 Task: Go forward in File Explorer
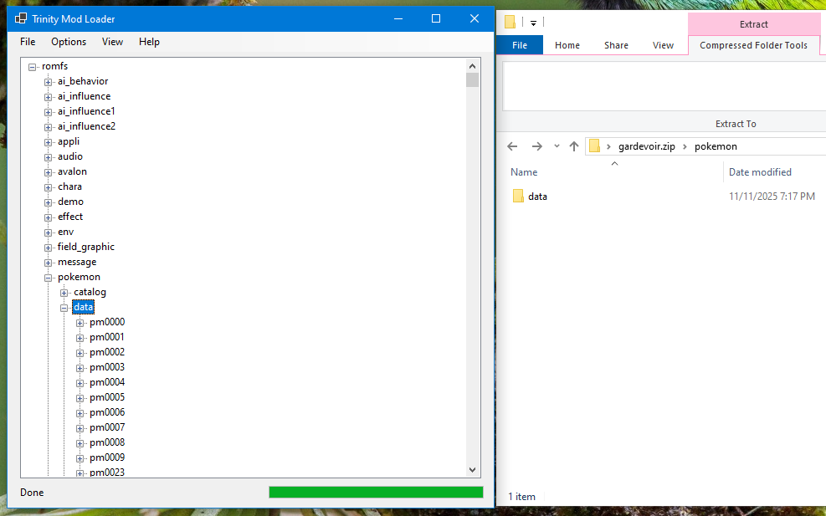coord(536,146)
